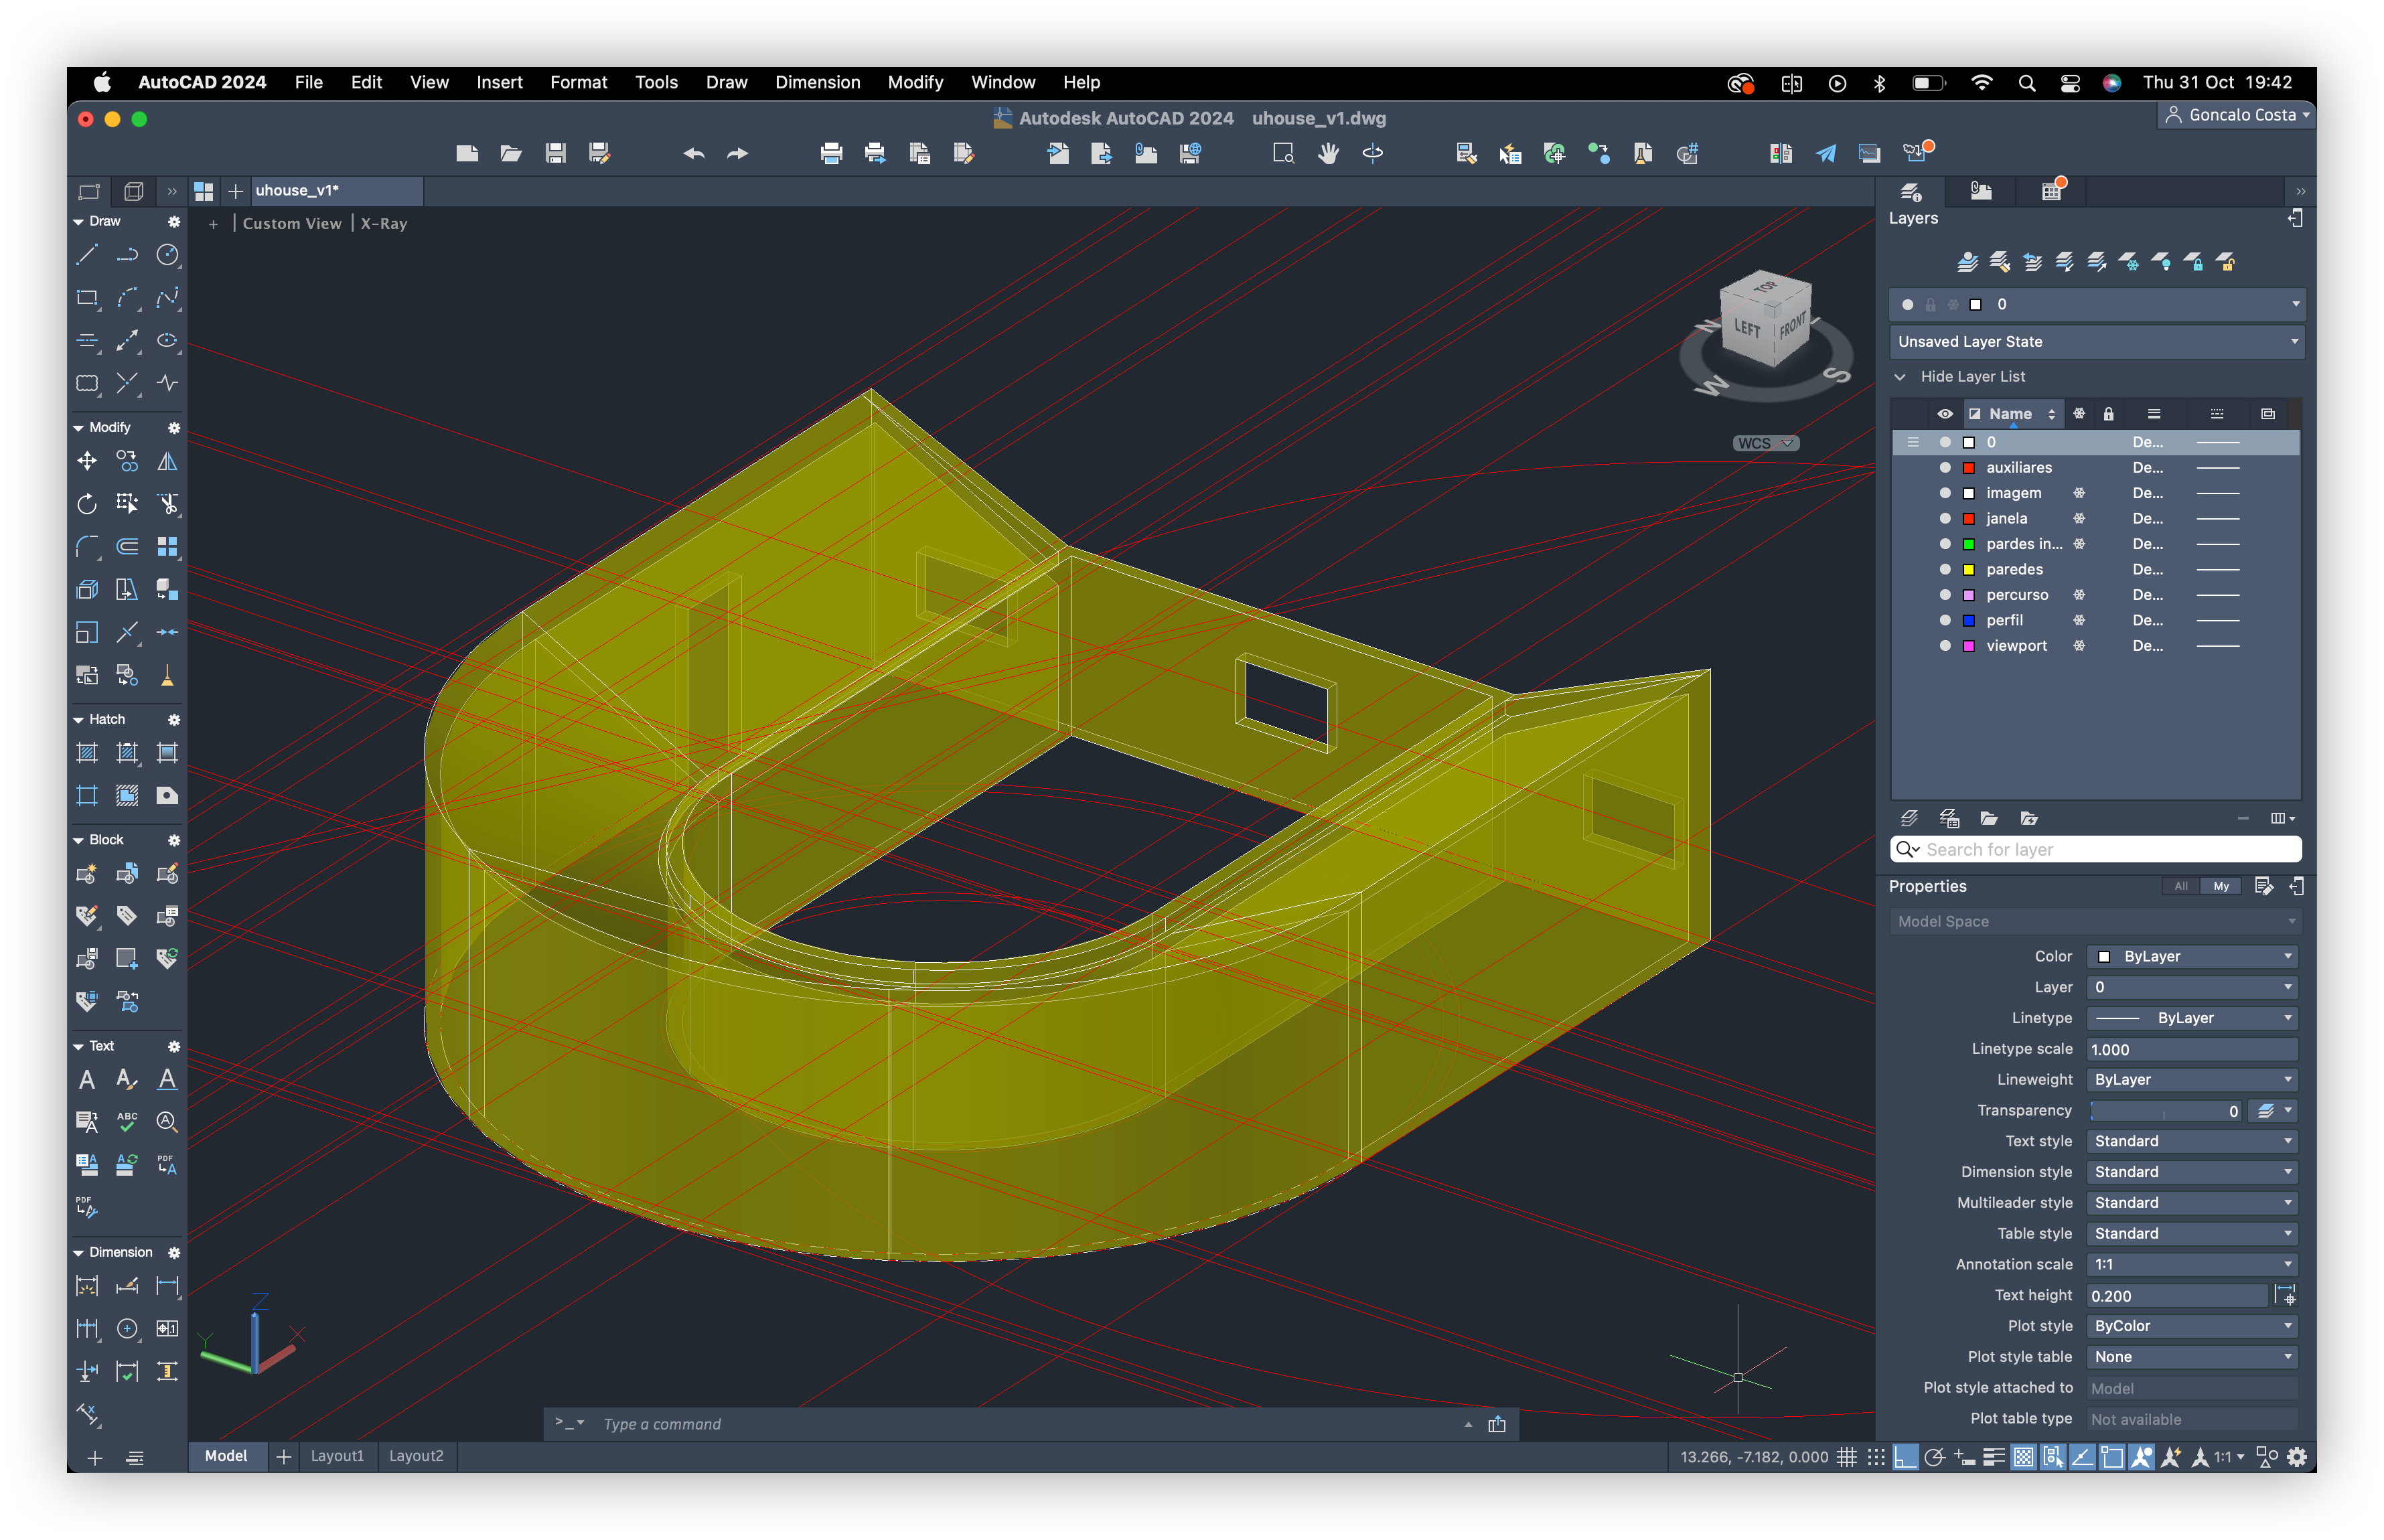The width and height of the screenshot is (2384, 1540).
Task: Open the Insert menu
Action: [499, 83]
